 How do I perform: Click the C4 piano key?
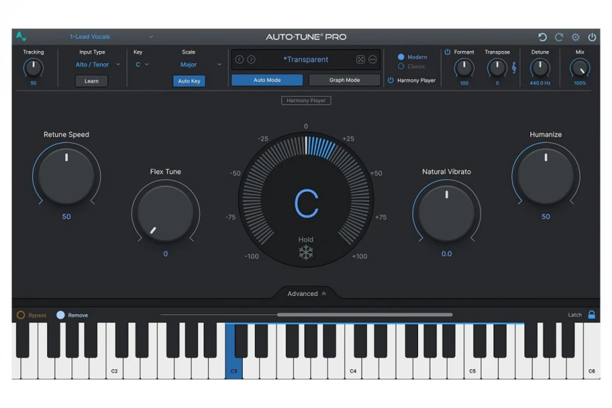(353, 369)
